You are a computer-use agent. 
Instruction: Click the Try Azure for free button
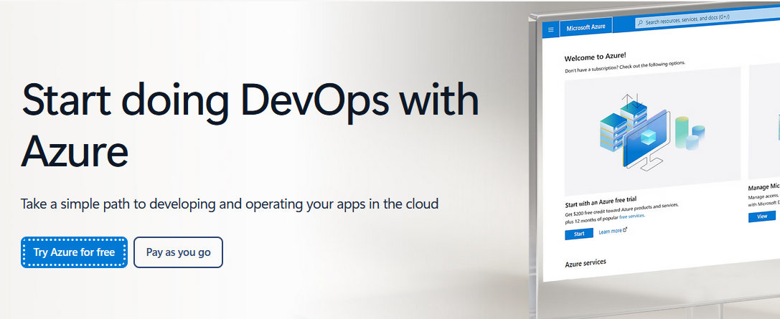[74, 252]
